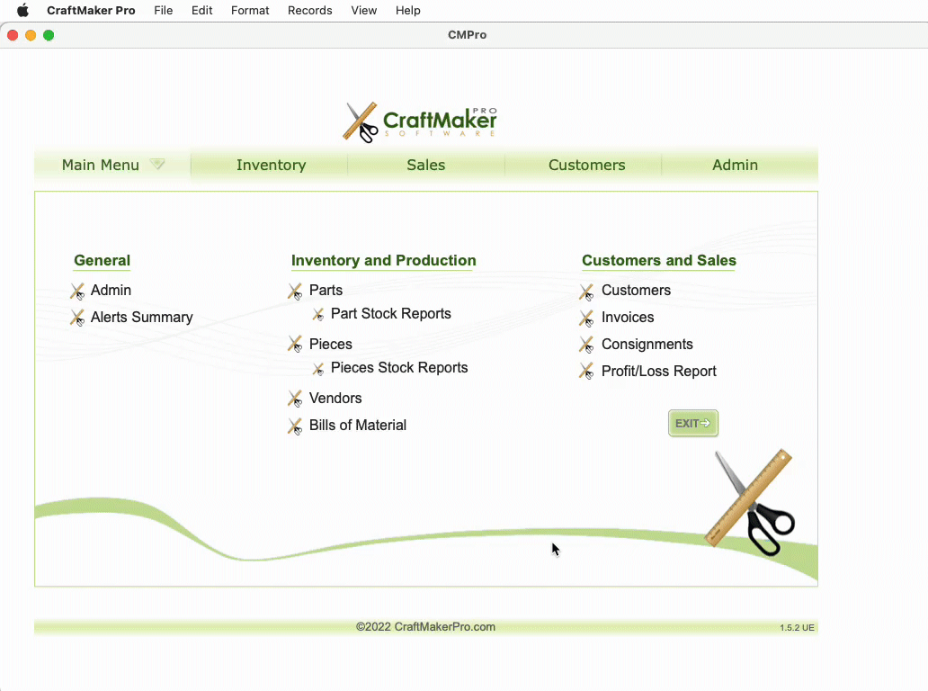
Task: Click the Inventory and Production heading
Action: click(x=383, y=261)
